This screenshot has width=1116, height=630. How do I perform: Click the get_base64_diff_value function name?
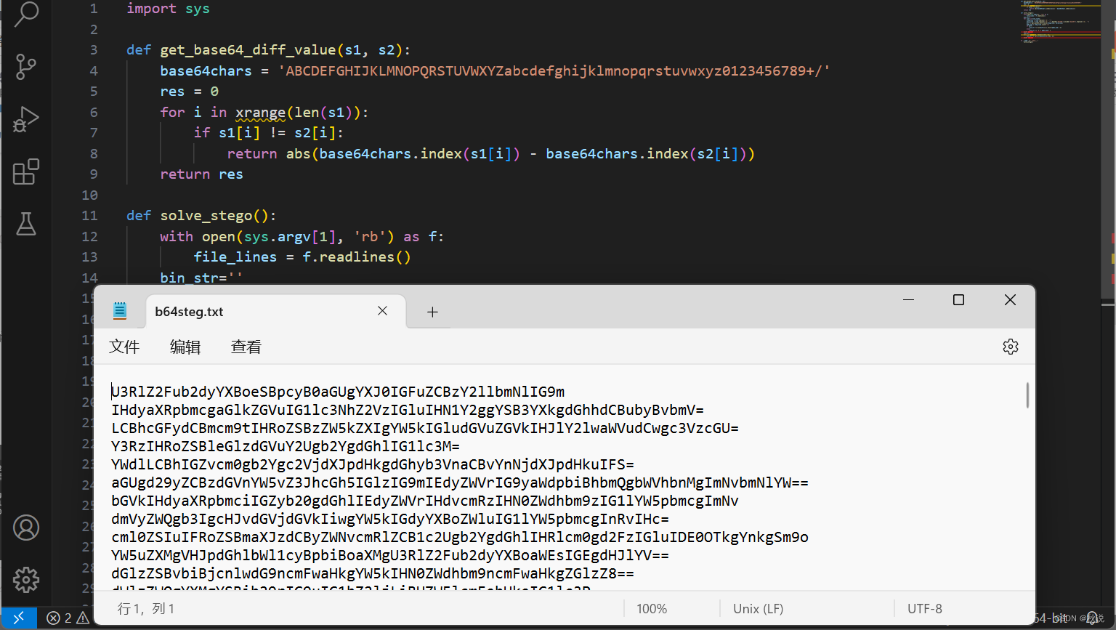(x=248, y=50)
